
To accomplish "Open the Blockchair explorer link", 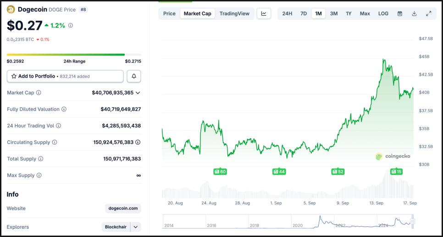I will point(116,227).
